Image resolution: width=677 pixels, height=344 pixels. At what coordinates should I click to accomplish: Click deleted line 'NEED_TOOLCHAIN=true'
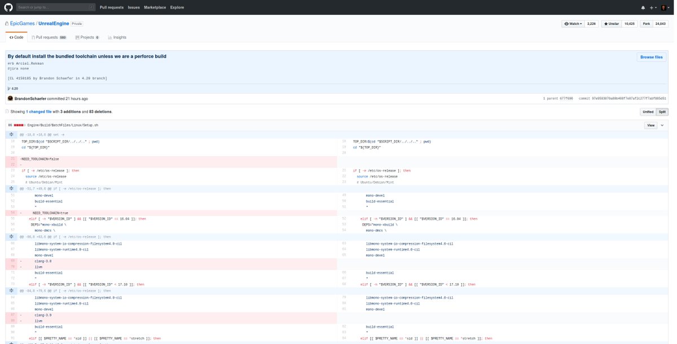50,213
